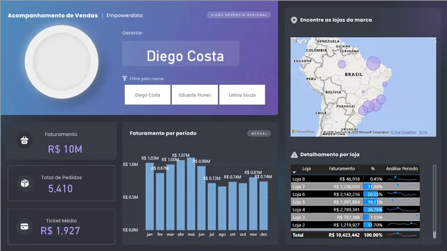Click the Empowerdata title text
Screen dimensions: 447x251
124,15
